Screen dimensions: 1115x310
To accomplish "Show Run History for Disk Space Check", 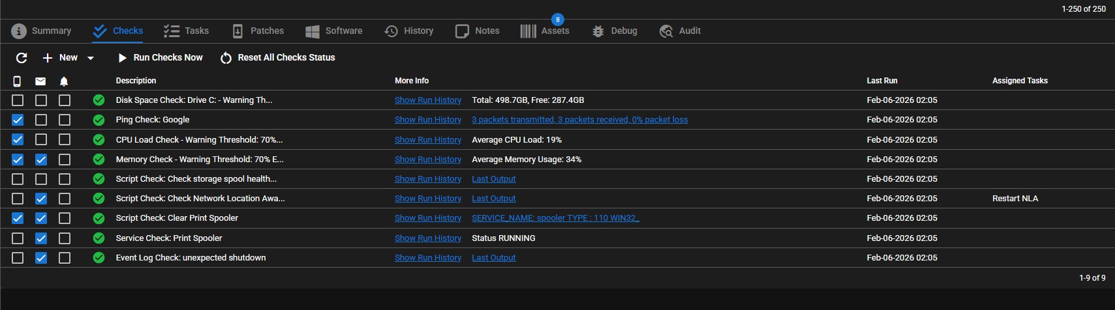I will 428,100.
